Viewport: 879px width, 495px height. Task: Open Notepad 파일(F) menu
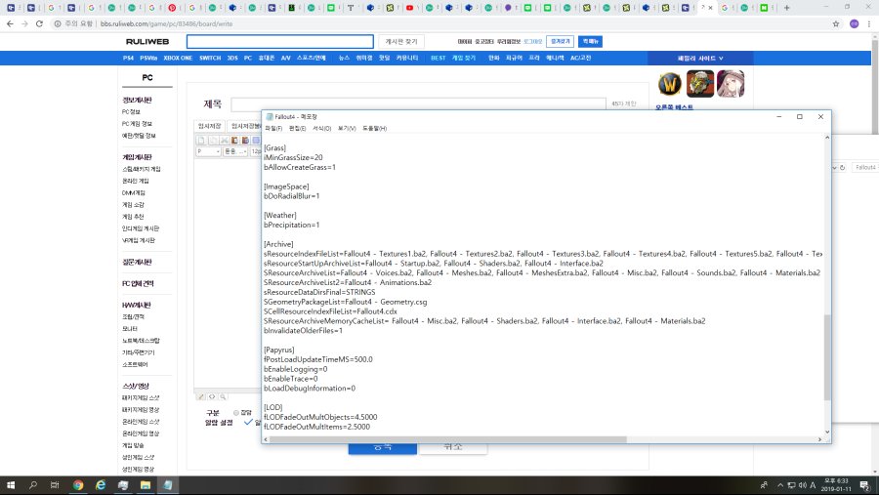pyautogui.click(x=273, y=129)
